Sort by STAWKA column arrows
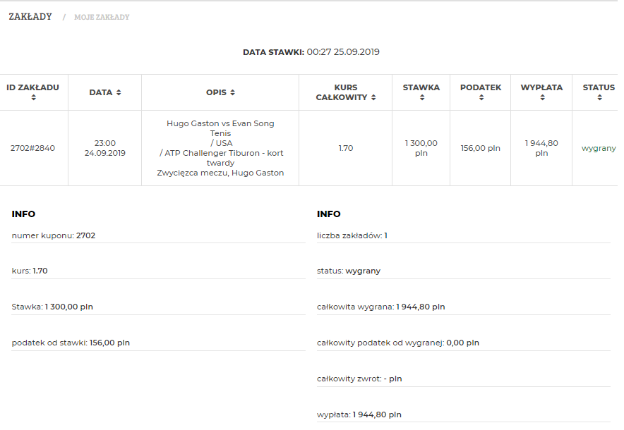This screenshot has width=624, height=430. [x=422, y=97]
